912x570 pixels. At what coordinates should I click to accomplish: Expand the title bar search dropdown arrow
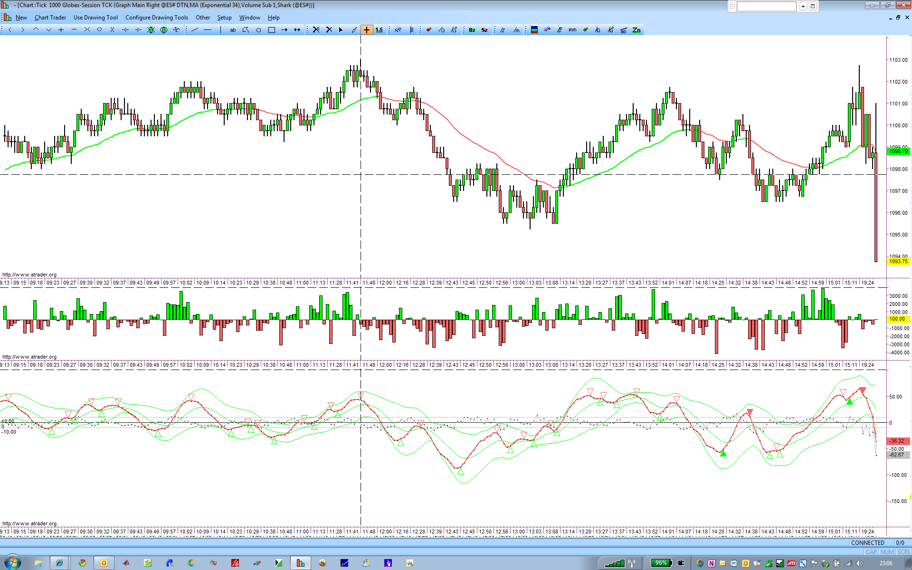coord(803,6)
